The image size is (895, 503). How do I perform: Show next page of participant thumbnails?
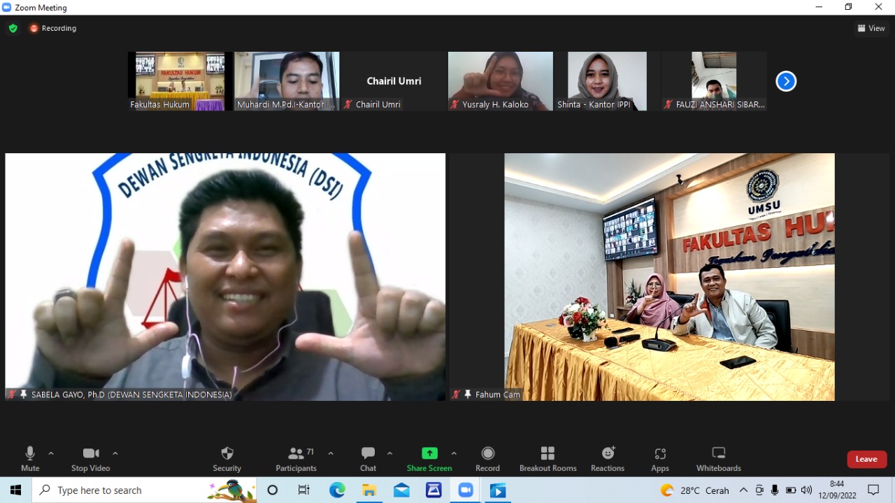[x=786, y=81]
